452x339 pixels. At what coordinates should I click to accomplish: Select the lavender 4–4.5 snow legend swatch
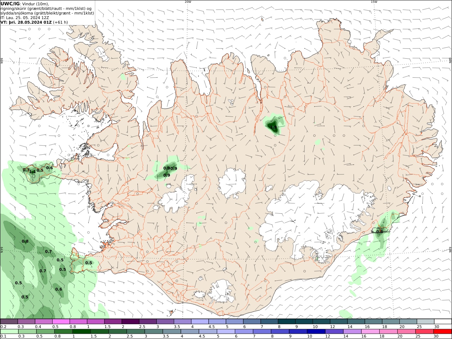(200, 322)
